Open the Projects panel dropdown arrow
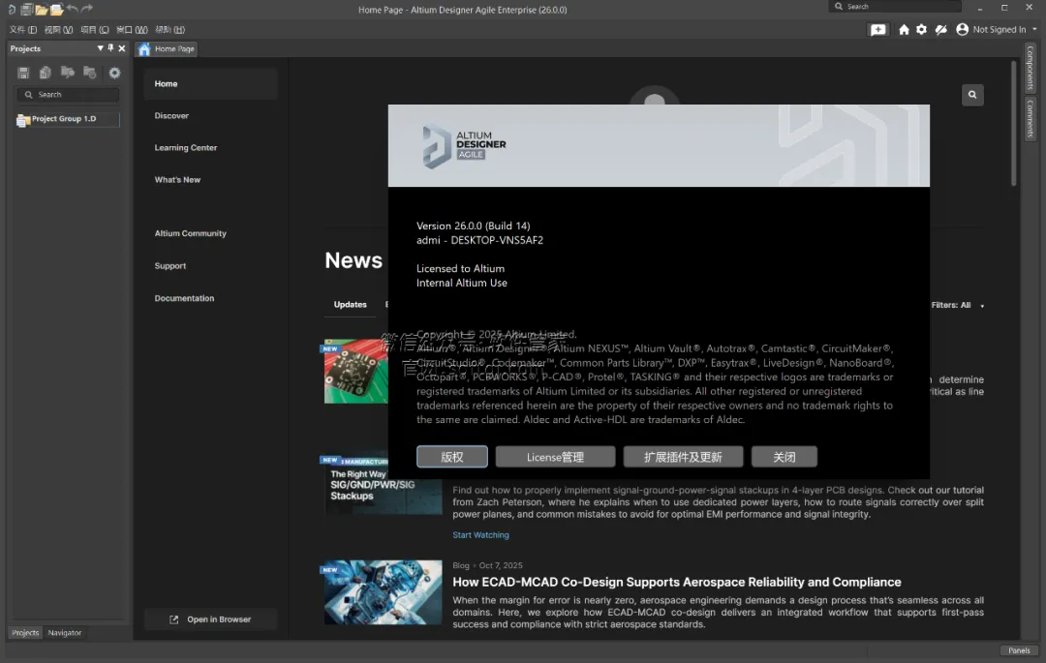Viewport: 1046px width, 663px height. tap(100, 48)
